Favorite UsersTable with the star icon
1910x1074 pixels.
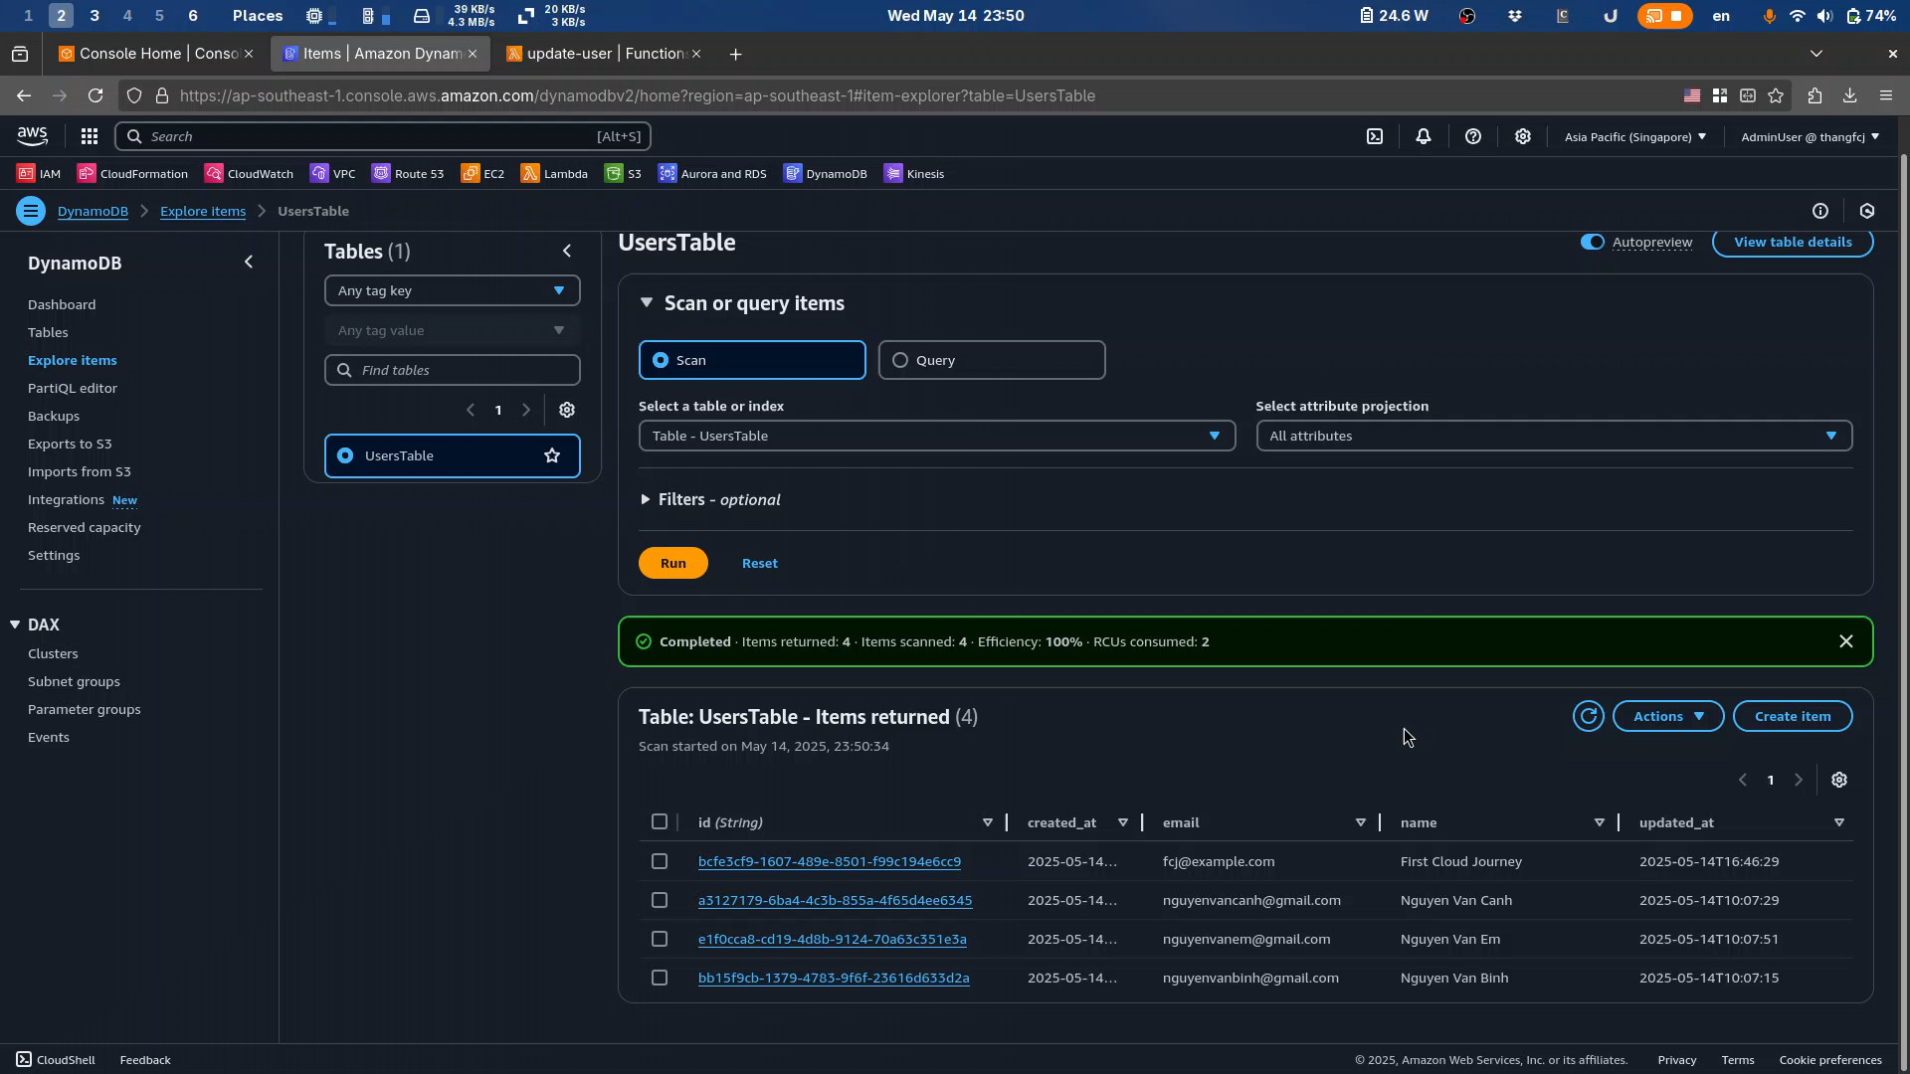[552, 455]
